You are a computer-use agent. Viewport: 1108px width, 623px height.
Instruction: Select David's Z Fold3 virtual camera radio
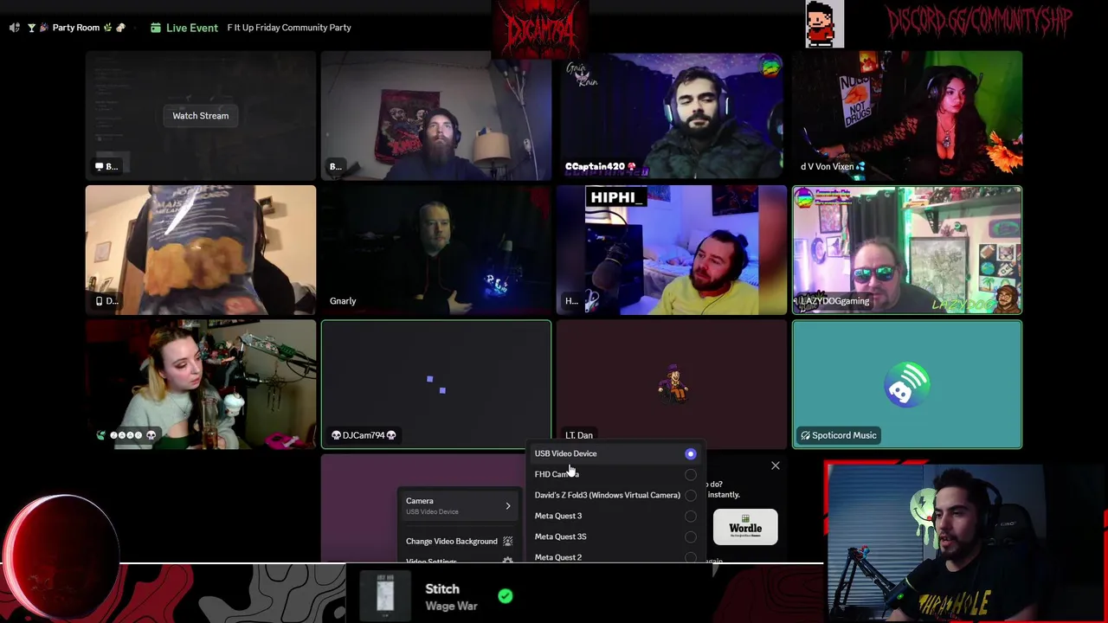pyautogui.click(x=690, y=495)
